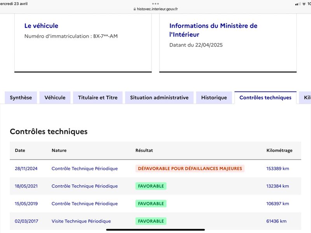Screen dimensions: 311x233
Task: Switch to the Véhicule tab
Action: (55, 98)
